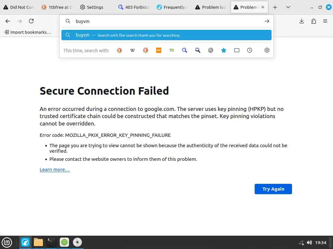This screenshot has height=249, width=333.
Task: Switch to the 403 Forbidden tab
Action: click(x=134, y=7)
